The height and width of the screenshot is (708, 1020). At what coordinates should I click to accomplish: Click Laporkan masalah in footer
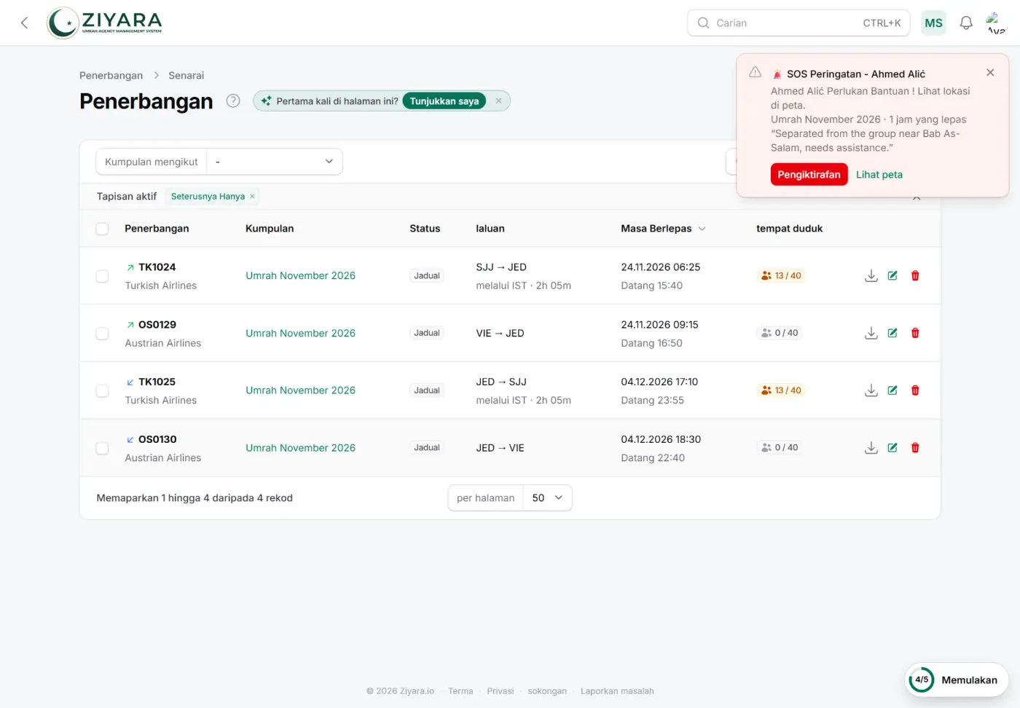617,691
